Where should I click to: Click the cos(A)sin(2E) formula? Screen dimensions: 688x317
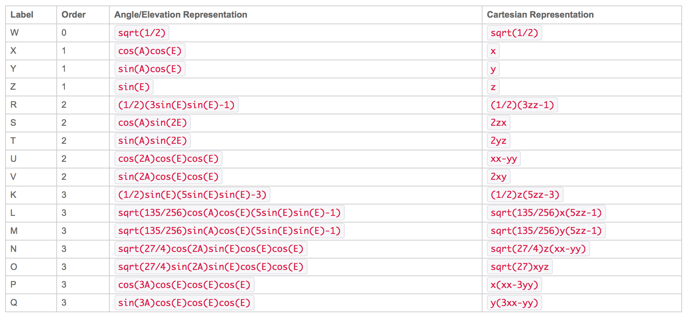(x=152, y=122)
